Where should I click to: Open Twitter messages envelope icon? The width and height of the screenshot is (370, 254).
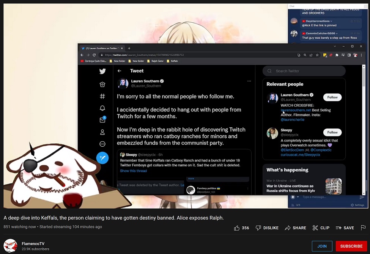click(102, 120)
